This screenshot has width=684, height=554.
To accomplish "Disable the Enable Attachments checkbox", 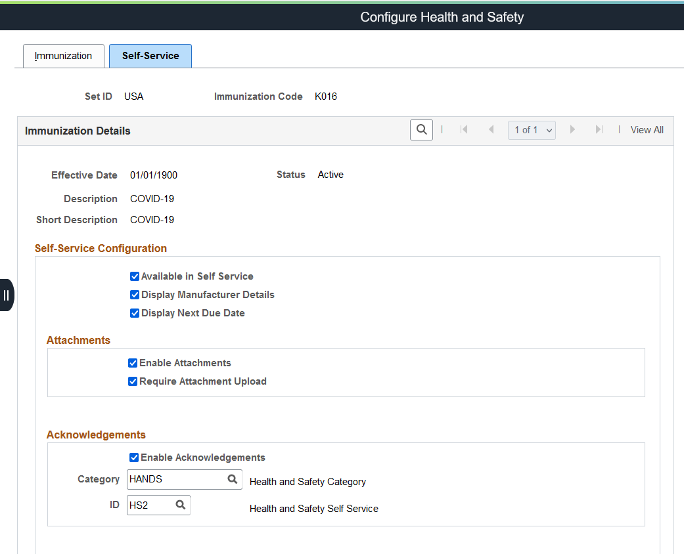I will (x=133, y=363).
